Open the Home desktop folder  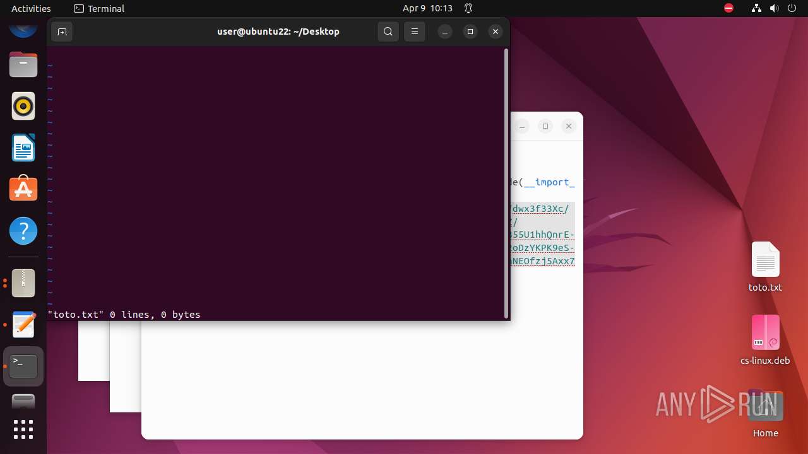tap(765, 413)
